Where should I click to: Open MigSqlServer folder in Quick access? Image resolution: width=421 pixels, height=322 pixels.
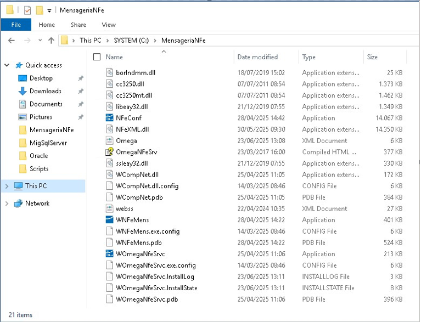tap(48, 143)
